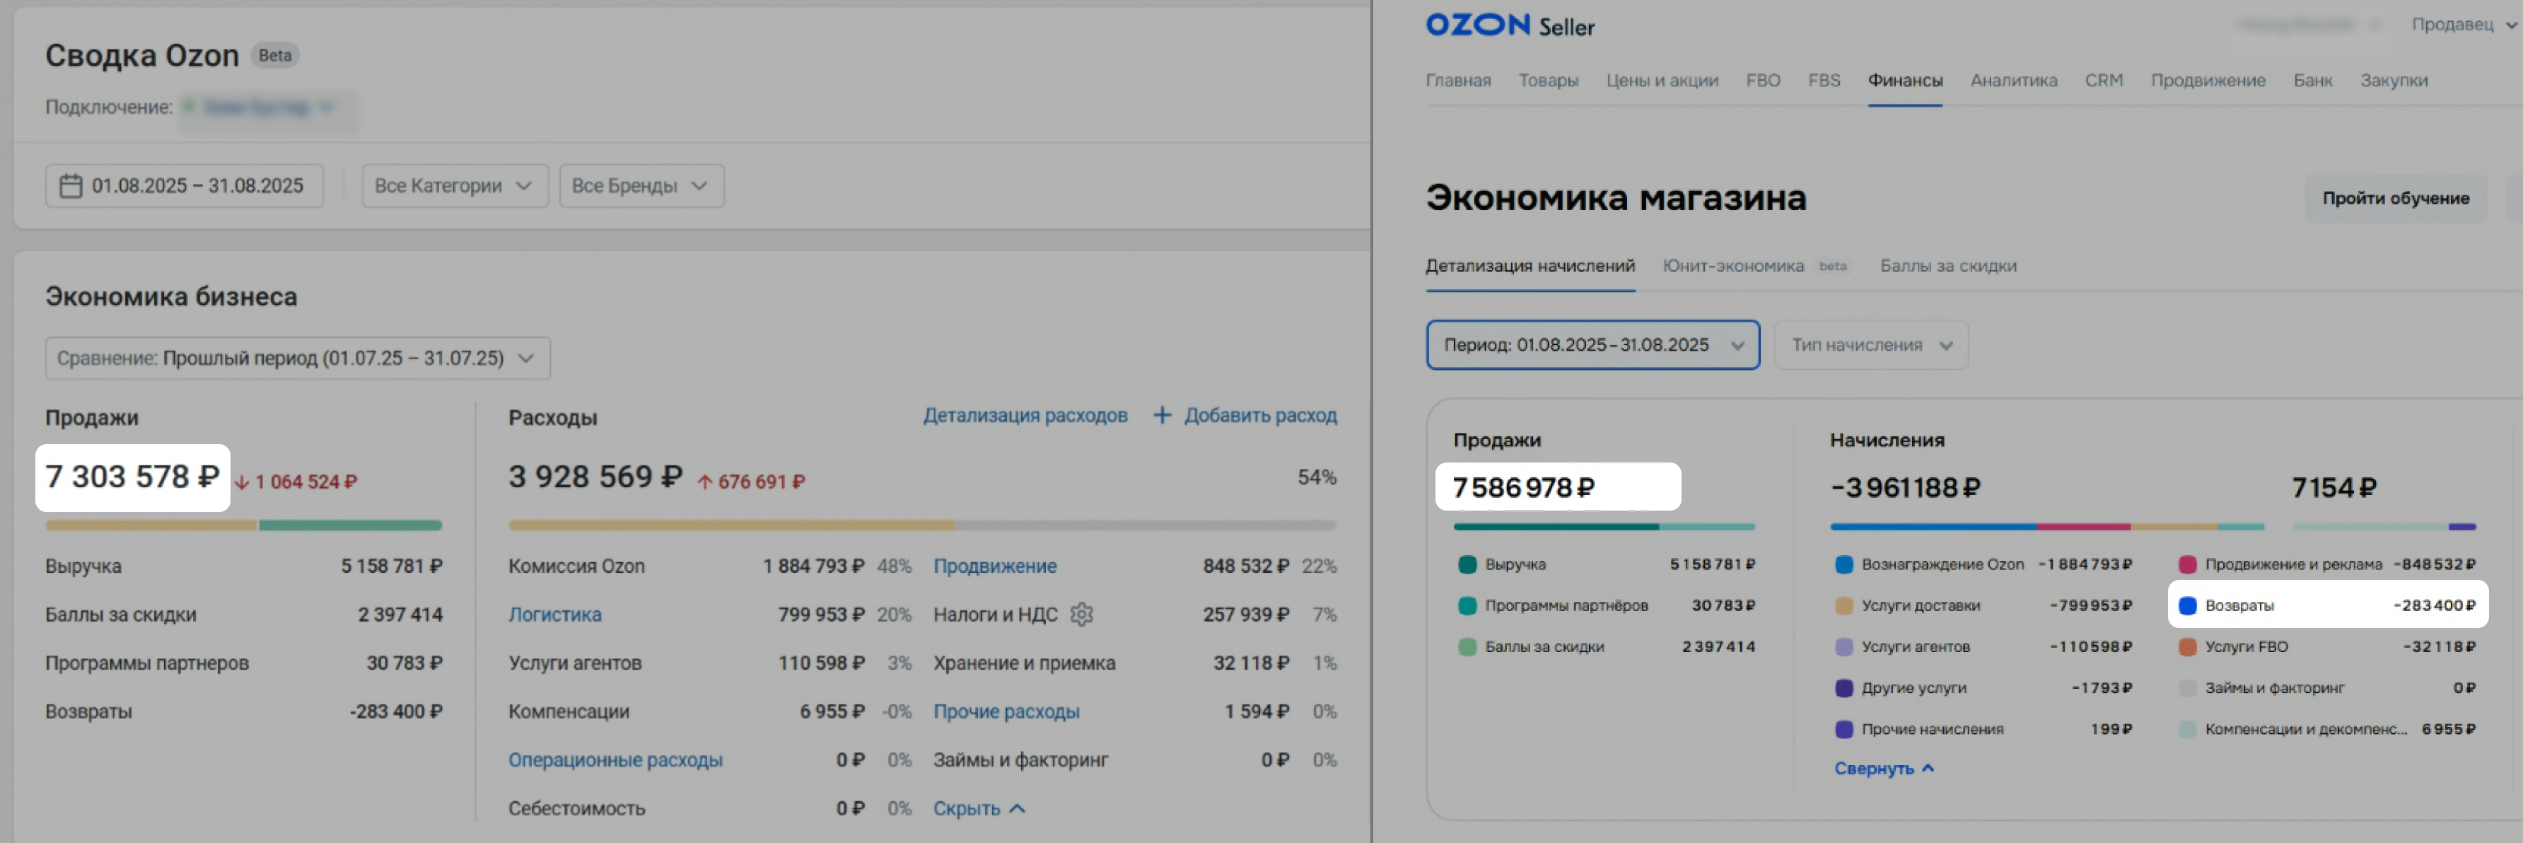Click the Выручка legend color marker
Viewport: 2523px width, 843px height.
(1467, 564)
